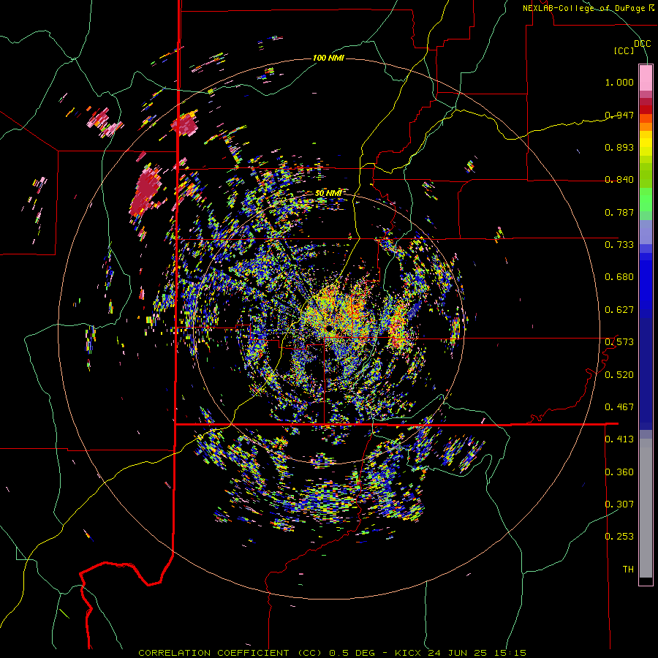Pick the 0.627 legend value
Viewport: 658px width, 658px height.
619,310
